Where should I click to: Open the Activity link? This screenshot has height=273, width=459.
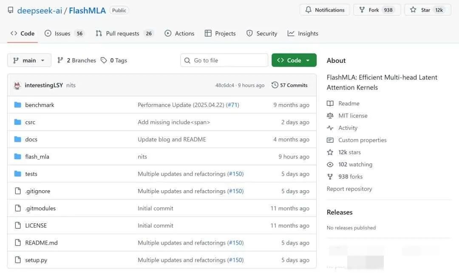click(x=348, y=128)
